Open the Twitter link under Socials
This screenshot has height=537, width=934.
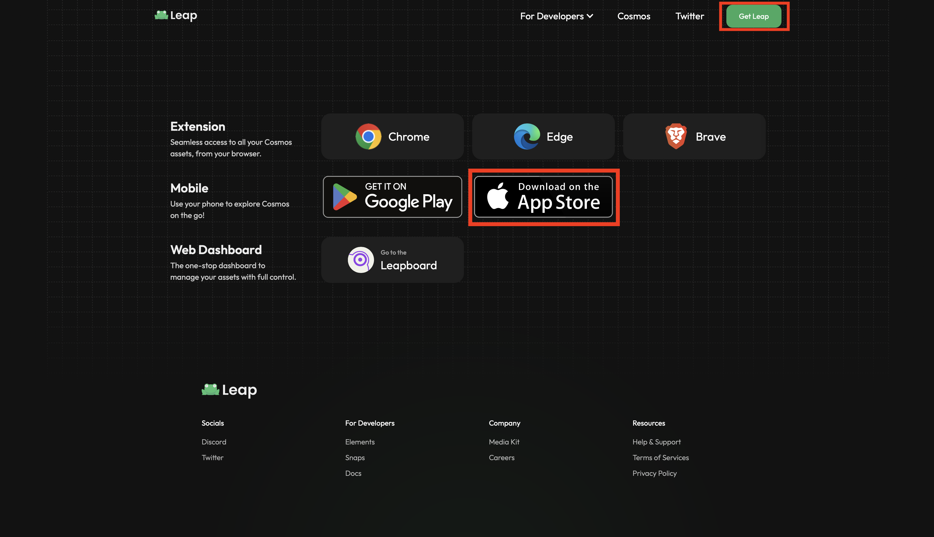(x=213, y=458)
